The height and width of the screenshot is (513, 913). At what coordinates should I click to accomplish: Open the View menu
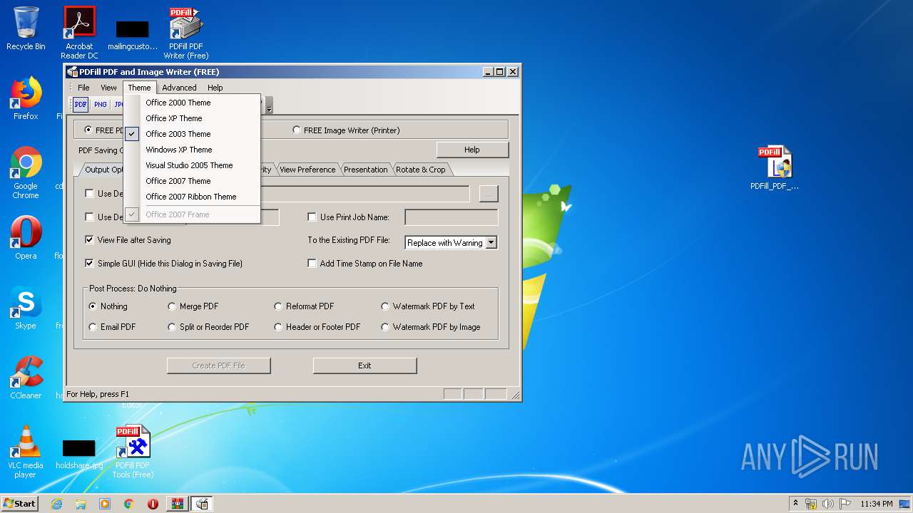tap(108, 88)
